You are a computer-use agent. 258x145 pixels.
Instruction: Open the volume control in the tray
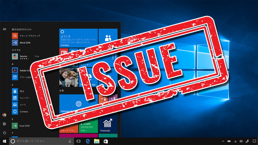(x=241, y=141)
